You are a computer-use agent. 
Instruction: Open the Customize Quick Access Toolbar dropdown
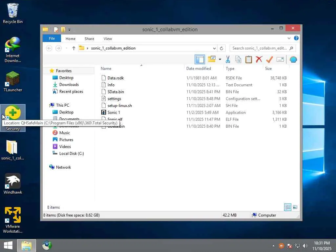coord(69,30)
